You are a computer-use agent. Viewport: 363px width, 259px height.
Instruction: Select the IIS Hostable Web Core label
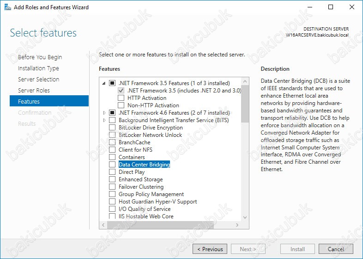click(x=146, y=216)
